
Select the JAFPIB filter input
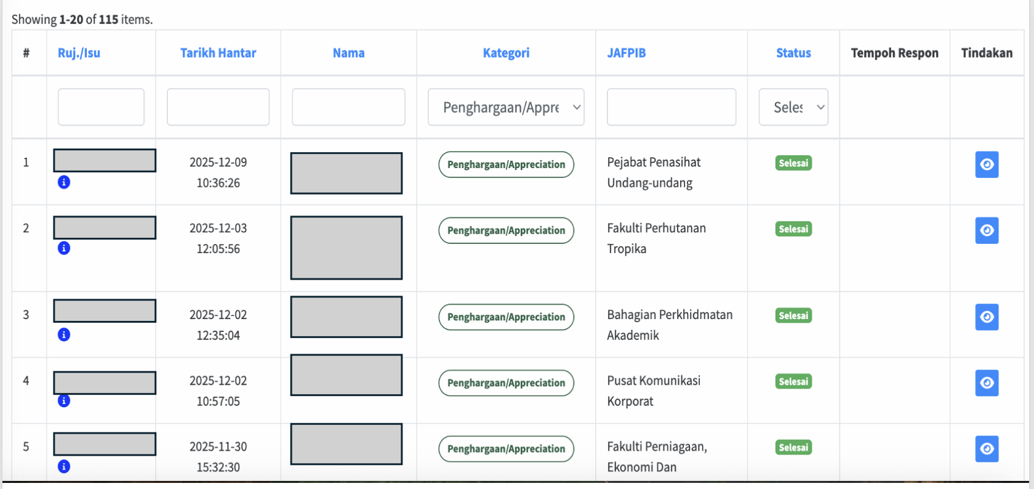671,107
